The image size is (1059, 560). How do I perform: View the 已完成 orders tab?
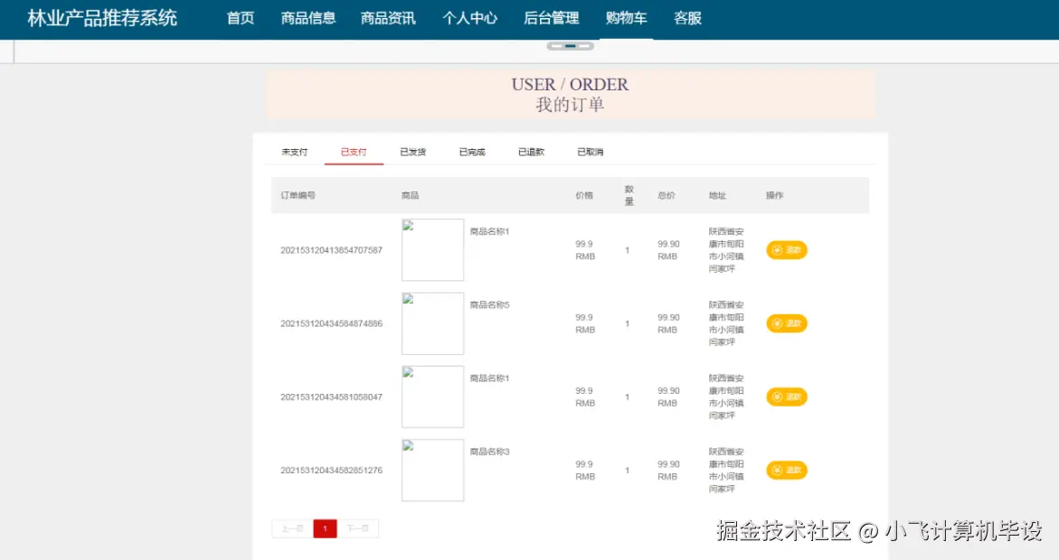point(472,152)
